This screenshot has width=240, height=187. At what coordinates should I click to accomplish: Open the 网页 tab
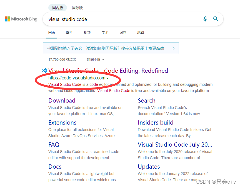(x=52, y=32)
